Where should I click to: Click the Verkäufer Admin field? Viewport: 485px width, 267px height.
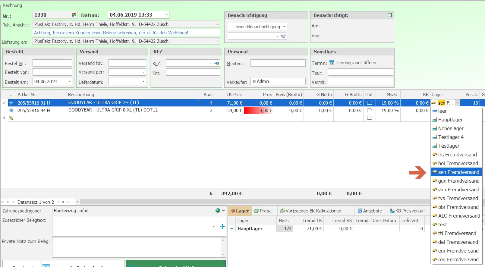[x=278, y=81]
